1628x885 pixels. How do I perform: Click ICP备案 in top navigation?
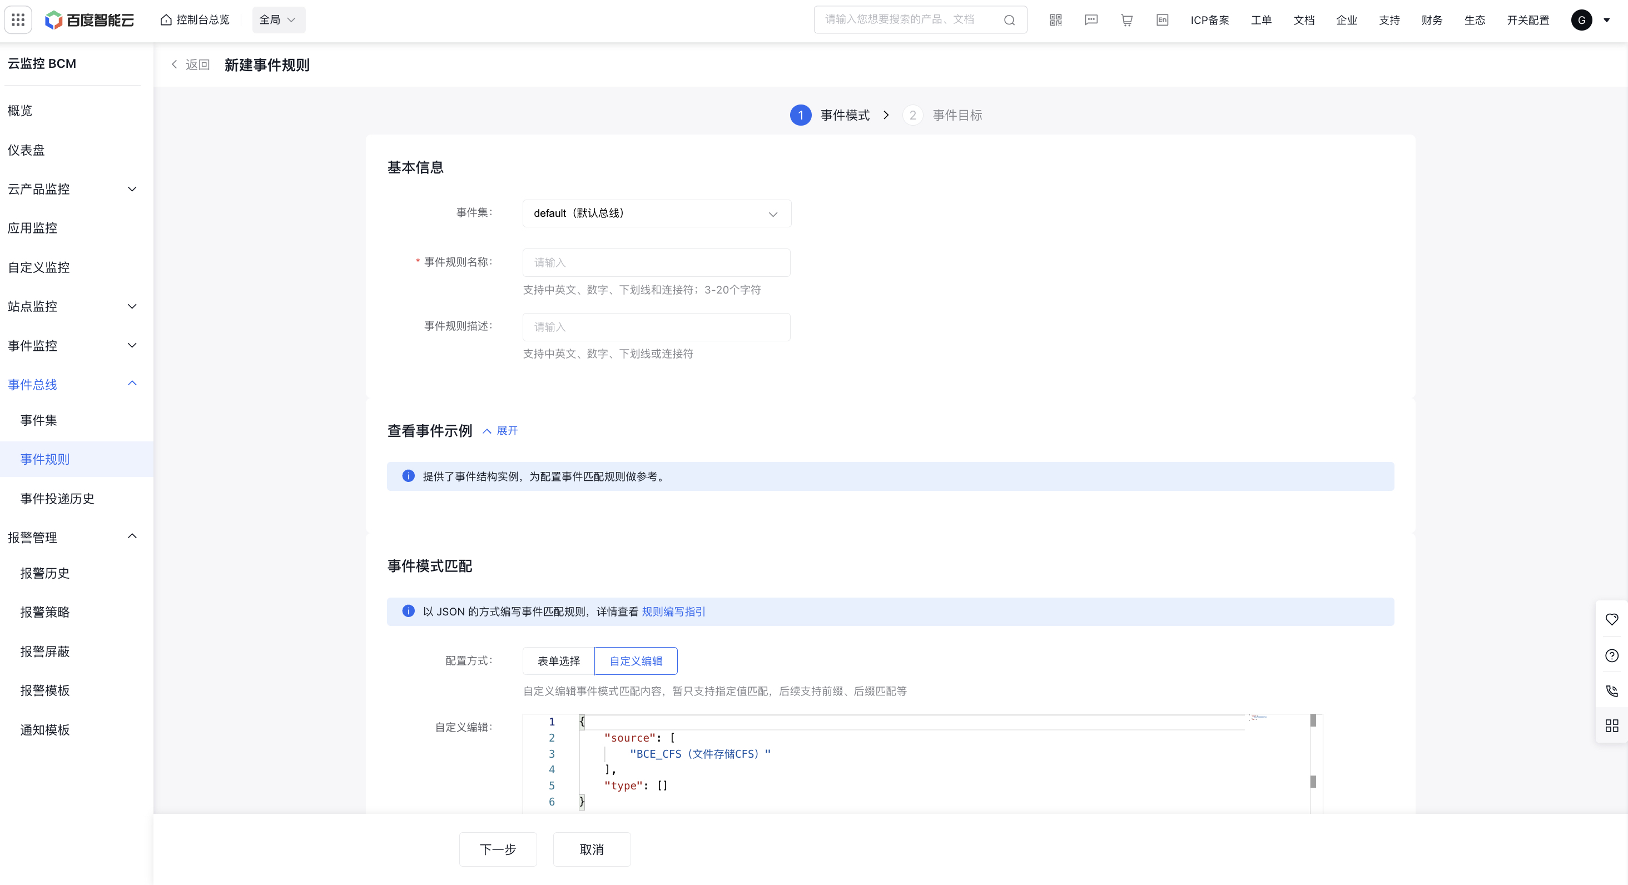(1210, 20)
